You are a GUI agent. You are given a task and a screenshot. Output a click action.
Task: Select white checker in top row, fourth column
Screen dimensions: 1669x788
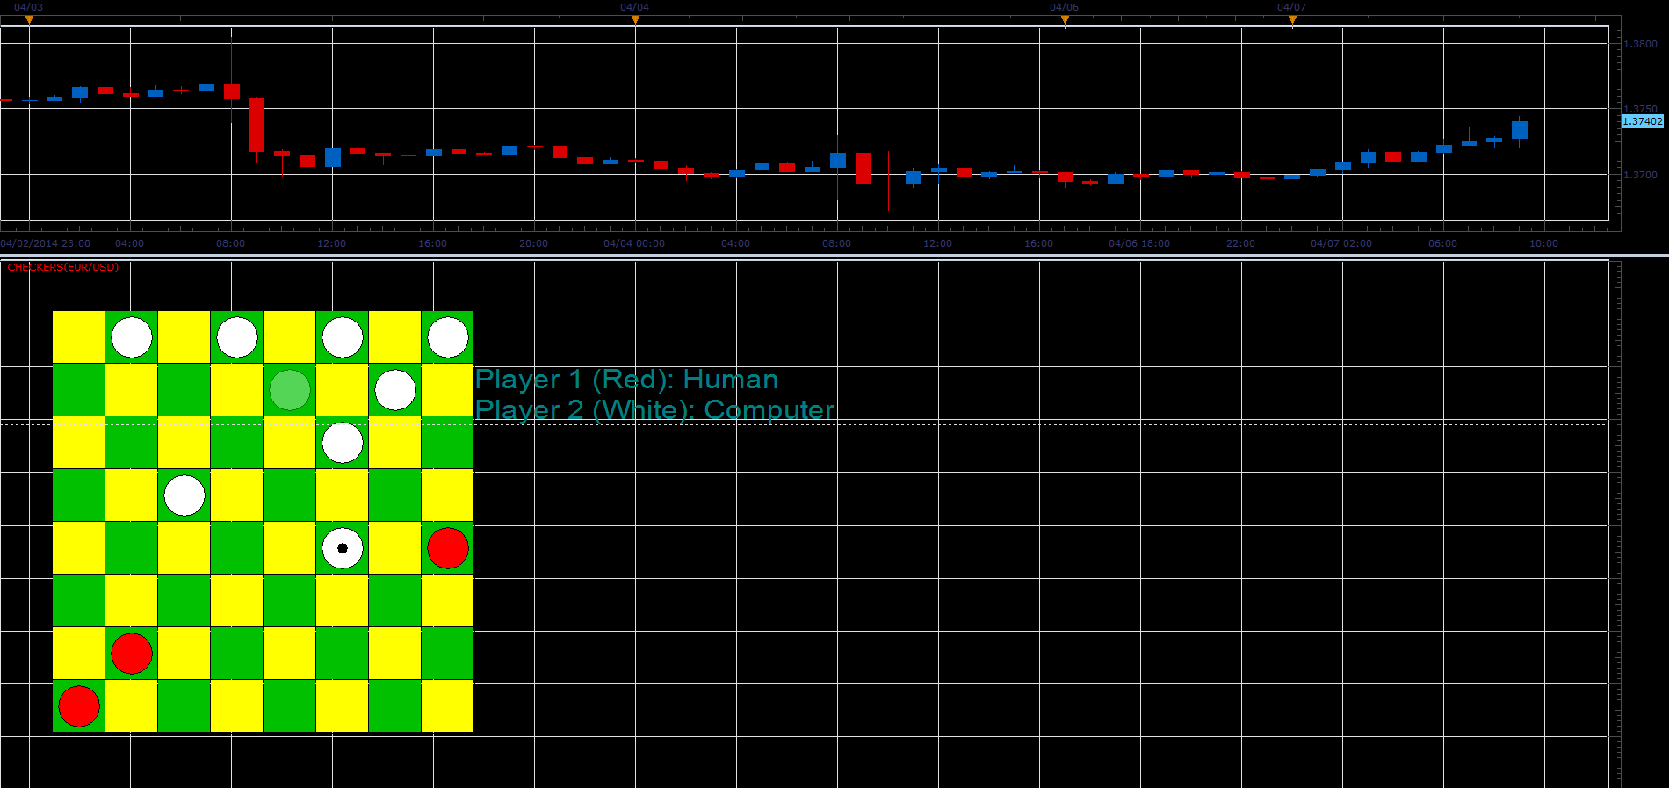(x=237, y=337)
